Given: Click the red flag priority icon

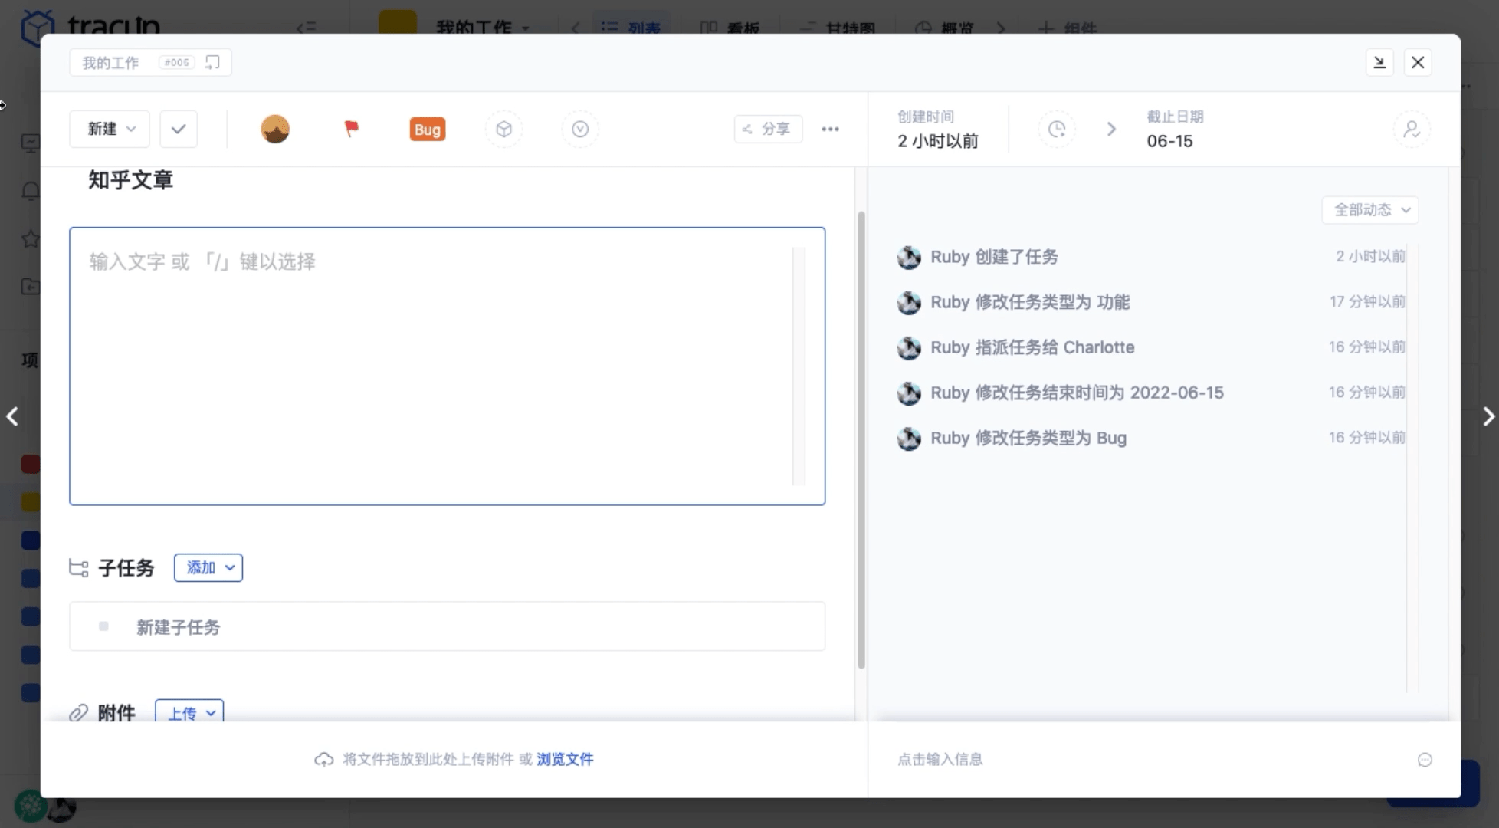Looking at the screenshot, I should [x=350, y=129].
